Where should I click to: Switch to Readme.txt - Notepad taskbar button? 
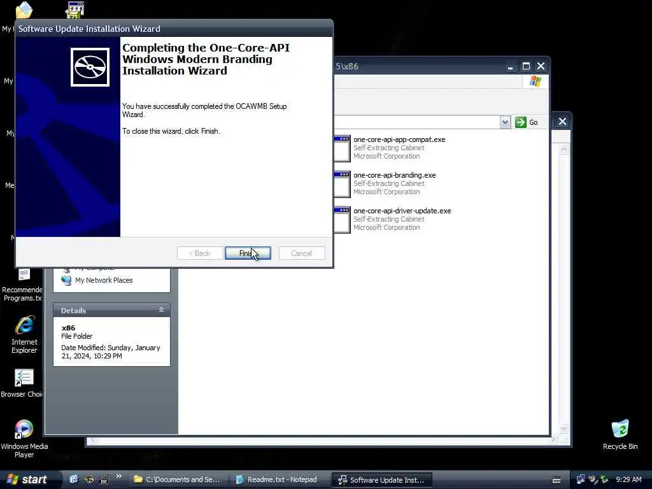[278, 479]
